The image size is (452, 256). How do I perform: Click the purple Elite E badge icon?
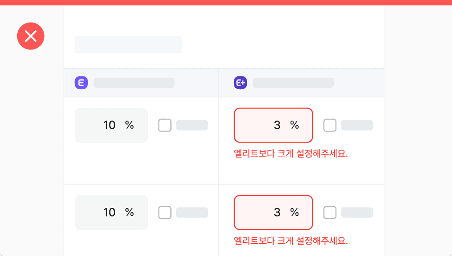81,83
